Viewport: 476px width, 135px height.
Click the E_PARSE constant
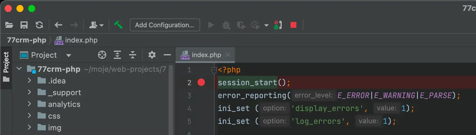click(x=436, y=95)
